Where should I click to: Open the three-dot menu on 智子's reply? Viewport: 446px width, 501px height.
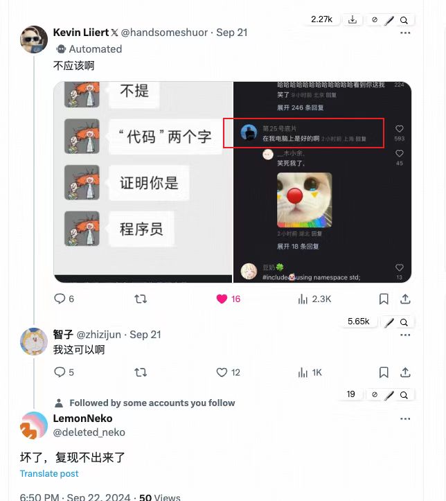coord(405,335)
